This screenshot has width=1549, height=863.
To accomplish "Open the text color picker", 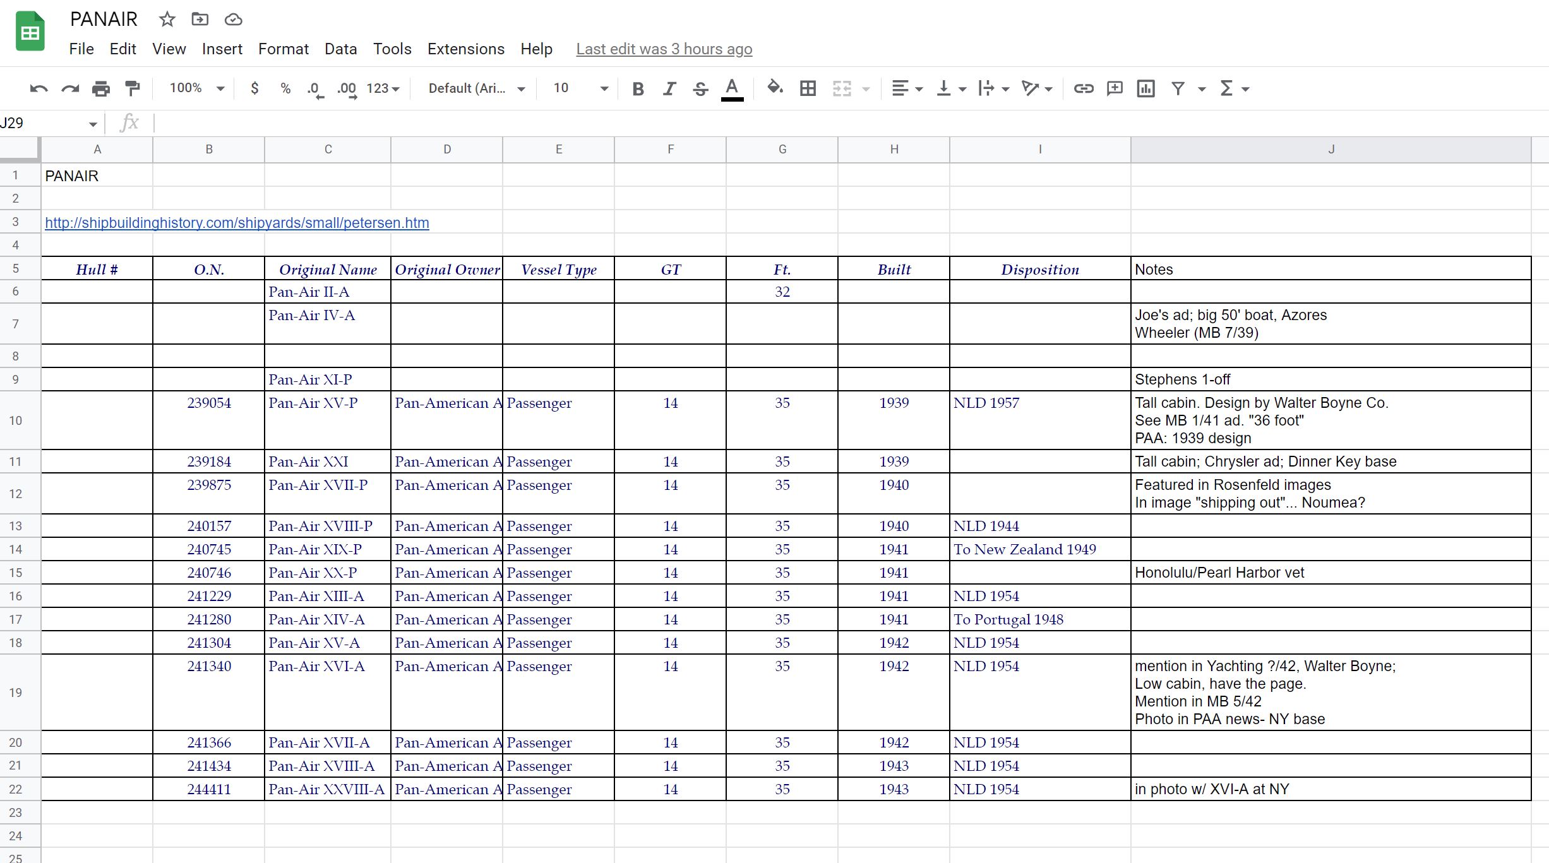I will [732, 89].
